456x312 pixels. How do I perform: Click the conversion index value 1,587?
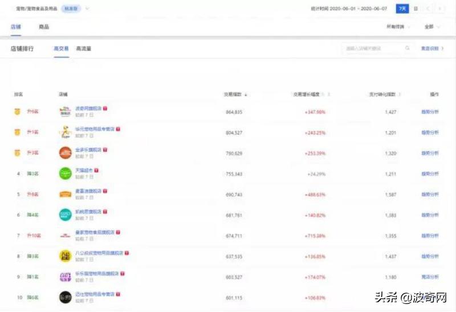pyautogui.click(x=390, y=195)
